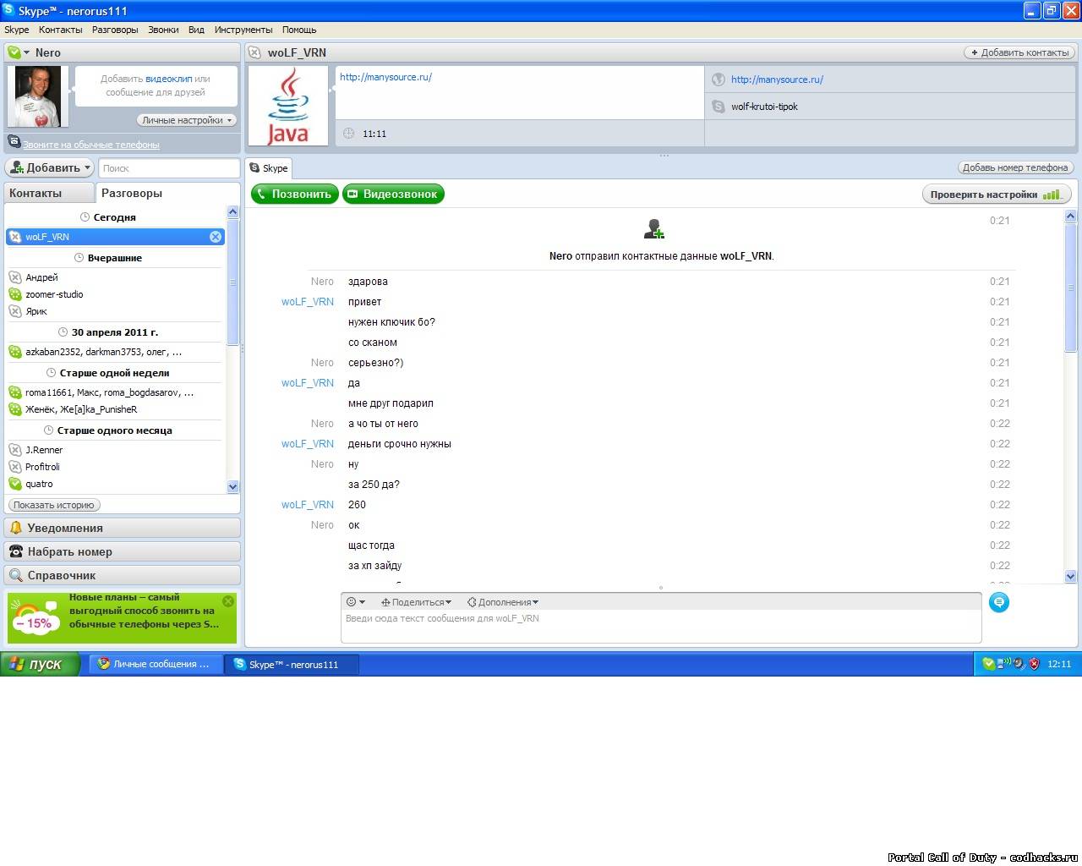Click the Skype tray icon
The image size is (1082, 866).
click(x=988, y=664)
